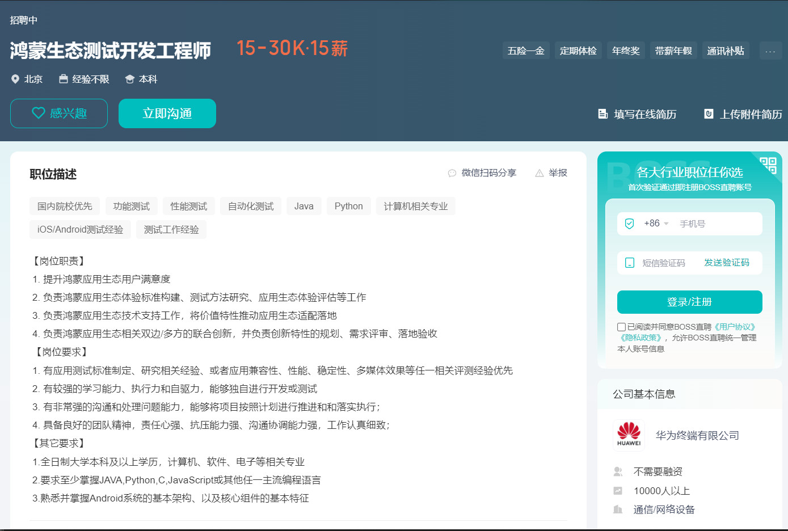Click 上传附件简历 link

pyautogui.click(x=751, y=114)
